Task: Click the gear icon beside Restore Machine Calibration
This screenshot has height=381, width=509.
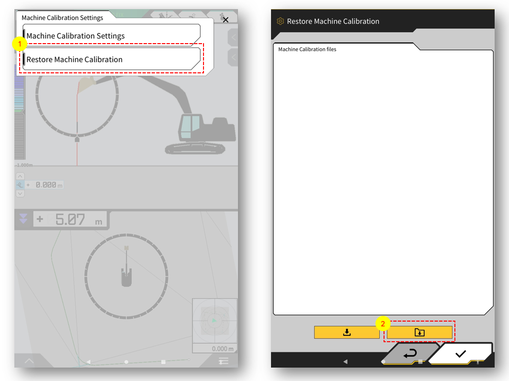Action: pyautogui.click(x=280, y=21)
